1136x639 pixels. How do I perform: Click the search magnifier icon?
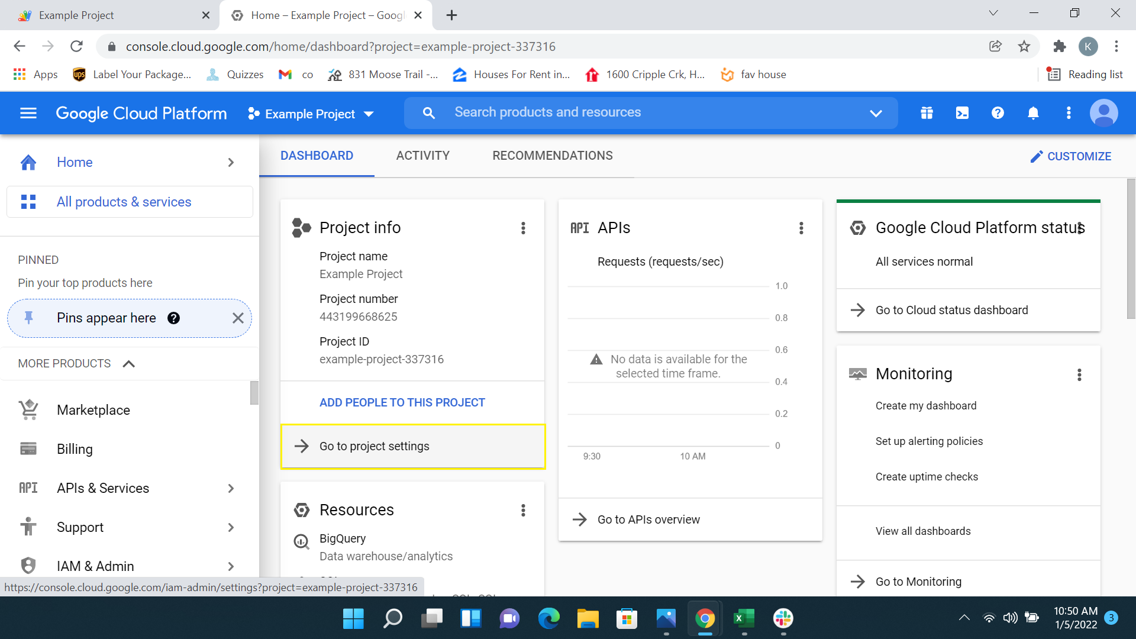click(x=429, y=113)
